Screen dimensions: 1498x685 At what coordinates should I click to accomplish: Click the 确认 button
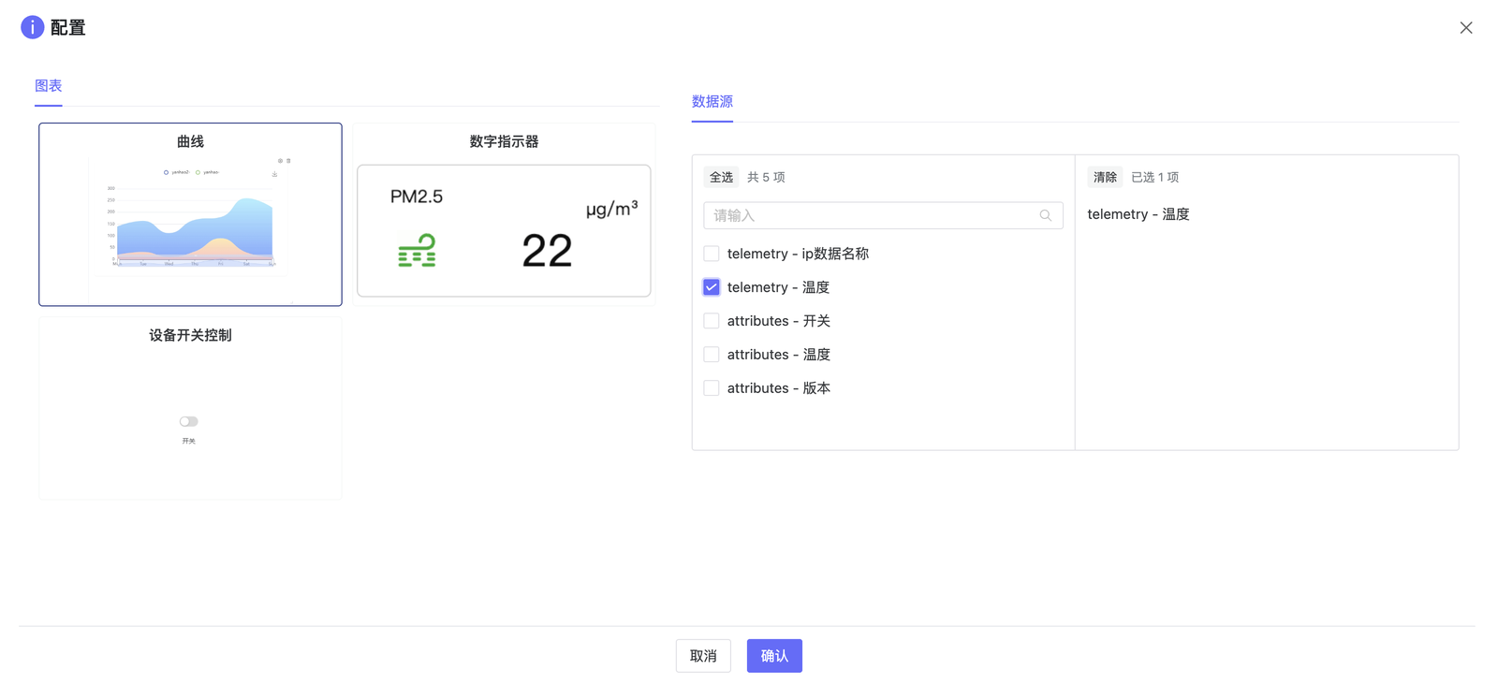coord(773,656)
